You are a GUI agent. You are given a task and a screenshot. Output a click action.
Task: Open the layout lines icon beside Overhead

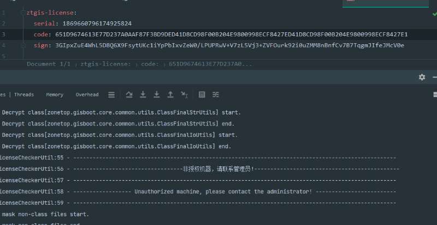coord(111,95)
